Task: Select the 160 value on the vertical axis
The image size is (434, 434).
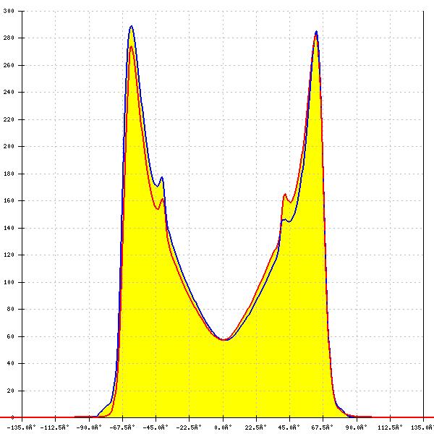Action: (x=9, y=200)
